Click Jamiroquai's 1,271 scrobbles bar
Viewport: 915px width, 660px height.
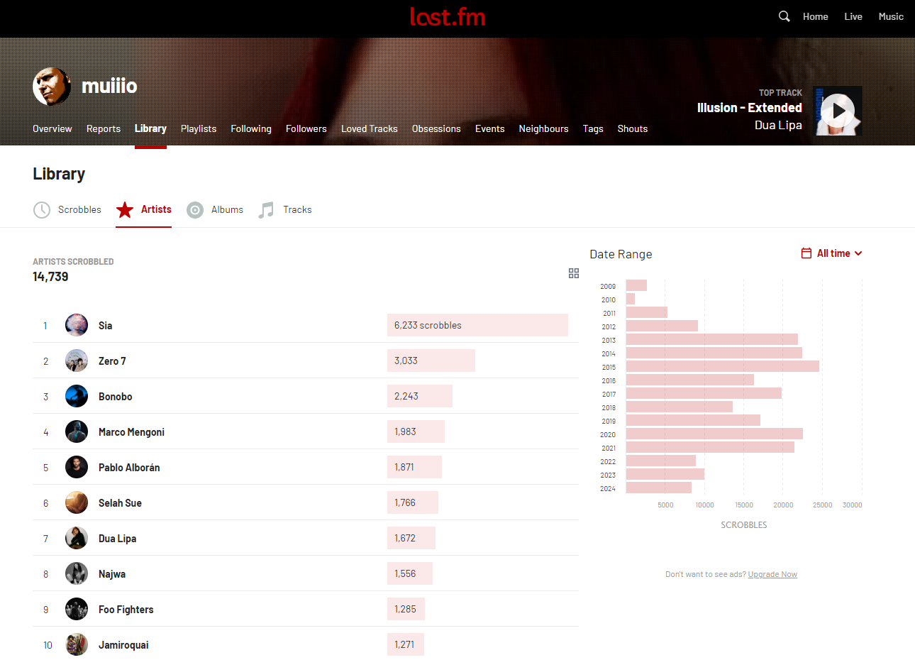click(x=406, y=644)
